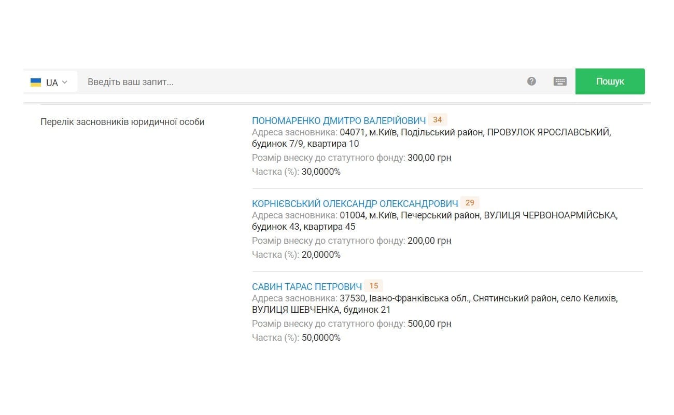The image size is (674, 415).
Task: Open САВИН ТАРАС ПЕТРОВИЧ link
Action: point(307,286)
